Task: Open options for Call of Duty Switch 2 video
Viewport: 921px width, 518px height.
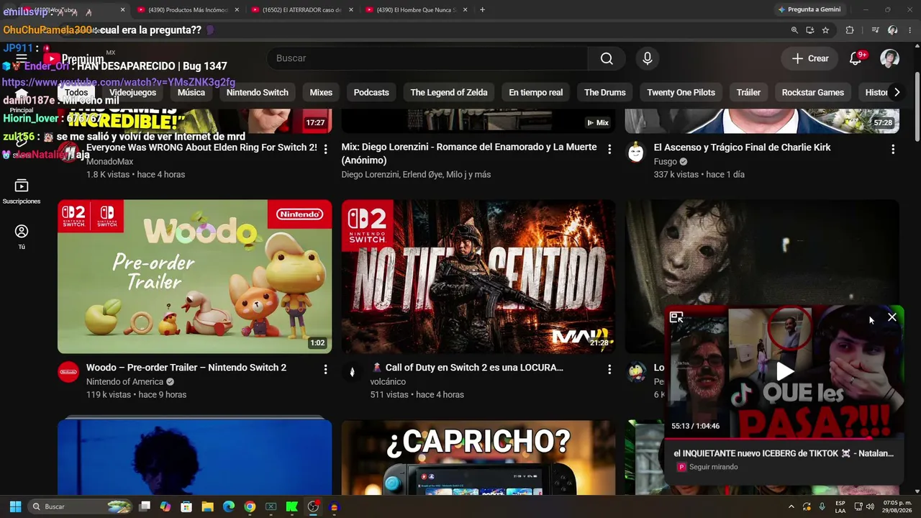Action: tap(609, 369)
